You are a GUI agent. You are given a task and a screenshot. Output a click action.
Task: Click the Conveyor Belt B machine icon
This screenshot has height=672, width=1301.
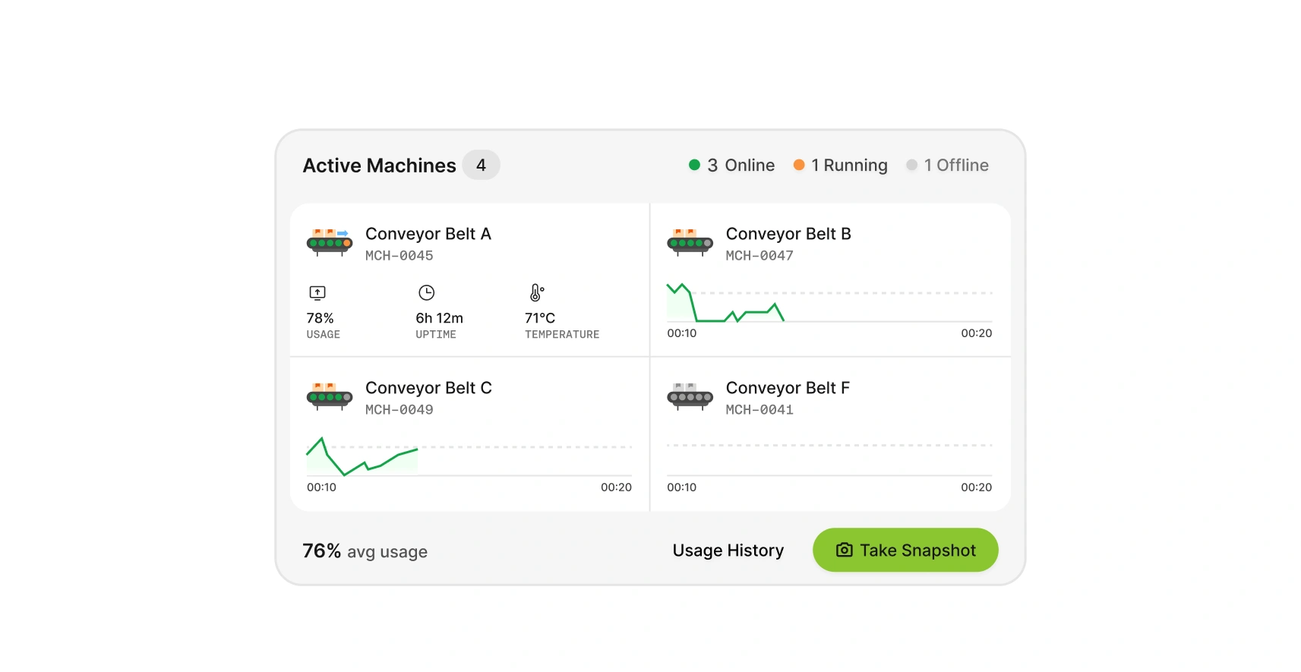(x=690, y=242)
